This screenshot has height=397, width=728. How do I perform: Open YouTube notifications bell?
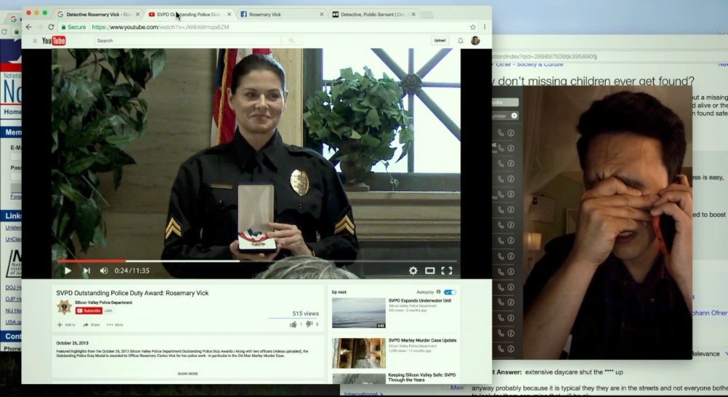(461, 41)
